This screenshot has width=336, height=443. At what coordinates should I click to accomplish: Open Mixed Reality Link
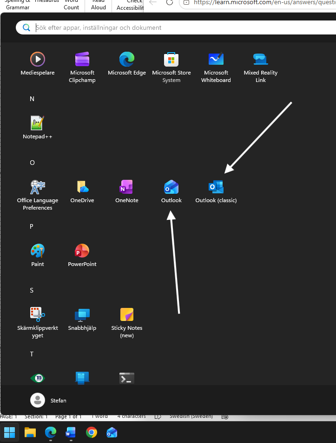pos(261,67)
